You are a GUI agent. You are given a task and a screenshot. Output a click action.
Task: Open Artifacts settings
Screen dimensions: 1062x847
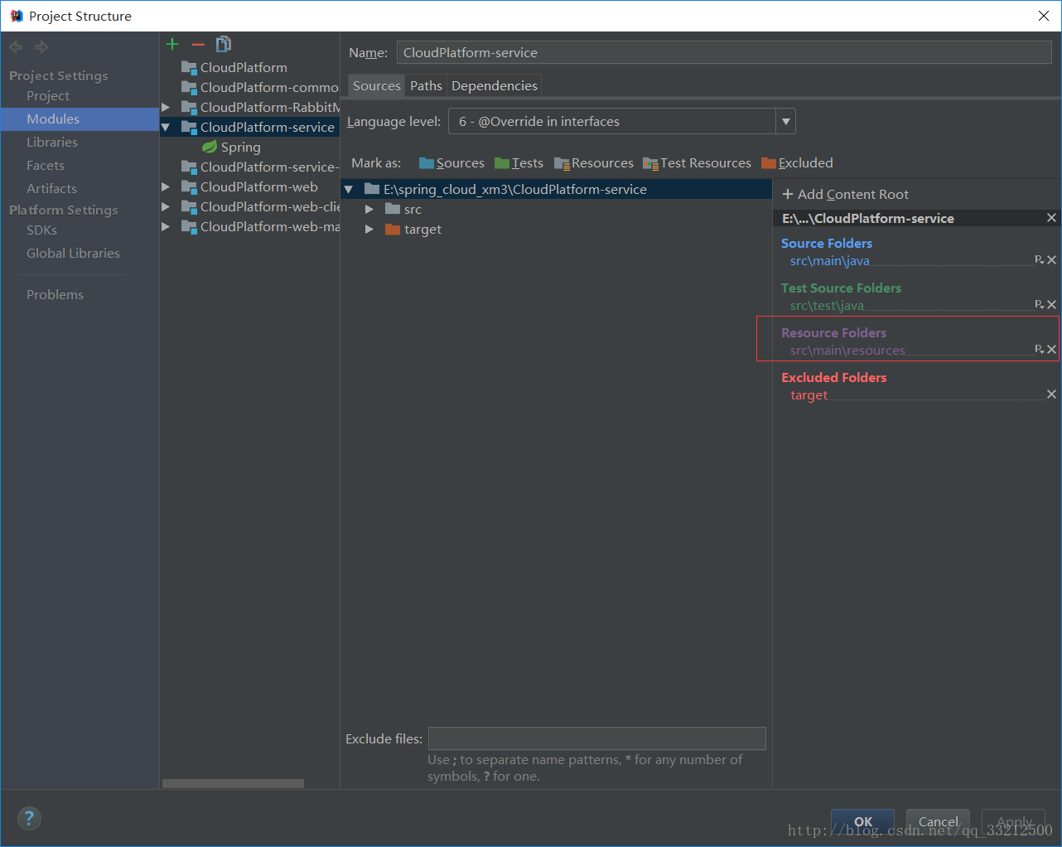tap(51, 189)
